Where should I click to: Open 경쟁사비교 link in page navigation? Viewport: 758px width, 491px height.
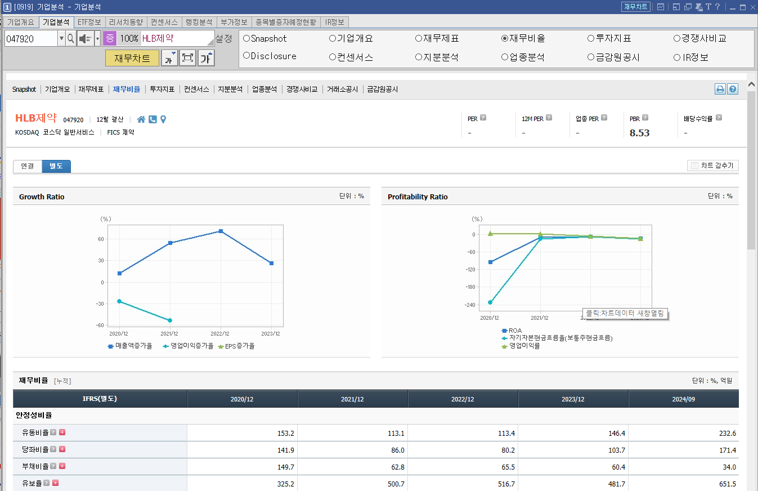point(302,89)
